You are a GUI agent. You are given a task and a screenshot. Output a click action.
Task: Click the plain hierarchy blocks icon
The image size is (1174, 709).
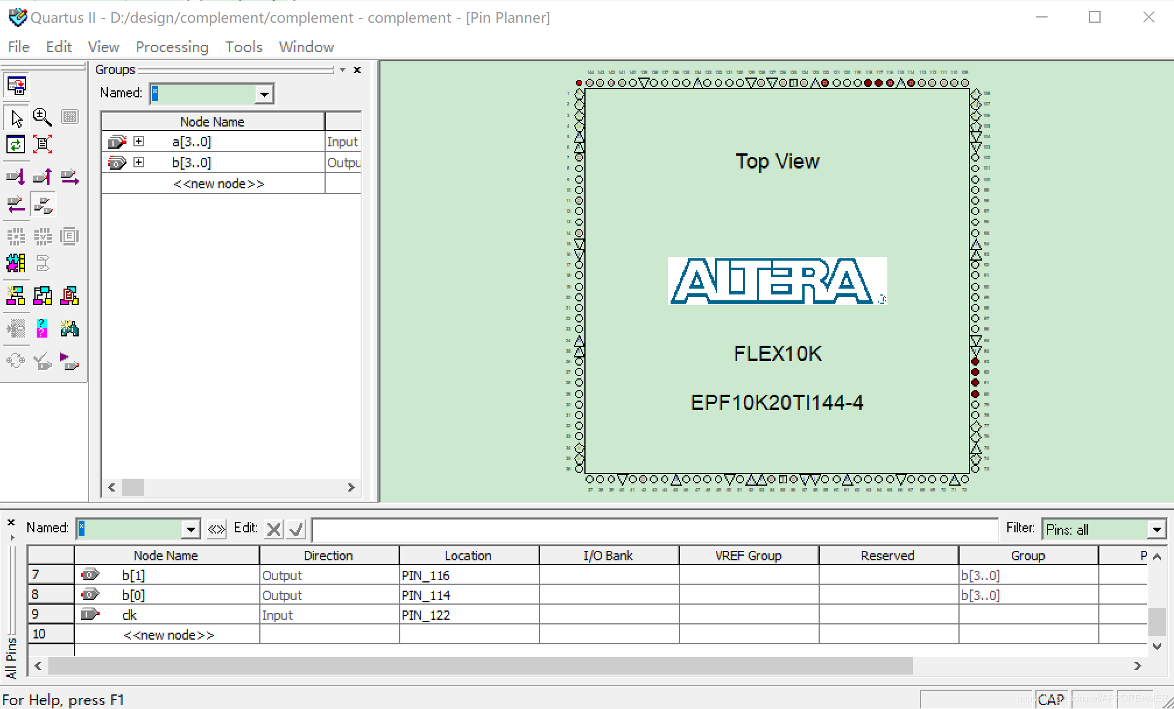coord(42,296)
